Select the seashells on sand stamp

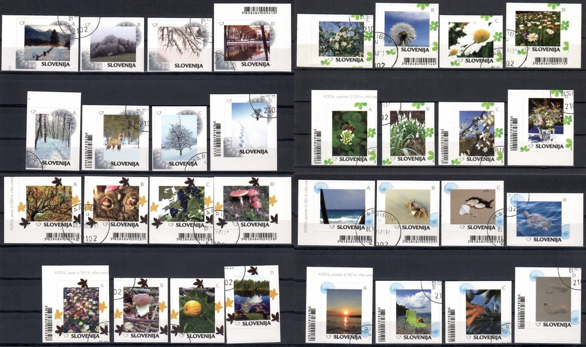tap(472, 213)
